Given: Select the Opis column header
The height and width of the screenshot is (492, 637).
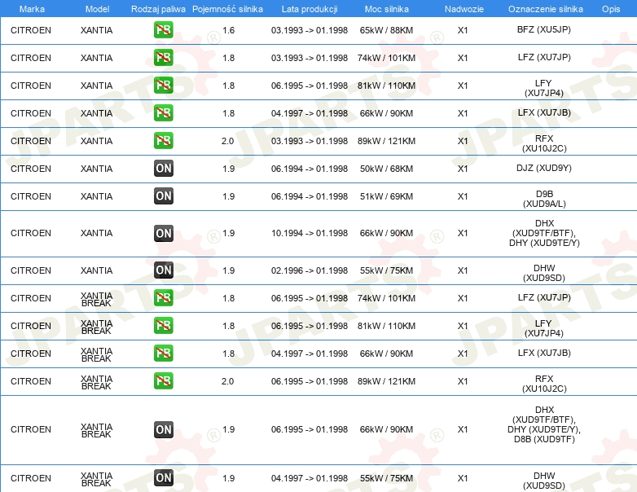Looking at the screenshot, I should click(611, 9).
